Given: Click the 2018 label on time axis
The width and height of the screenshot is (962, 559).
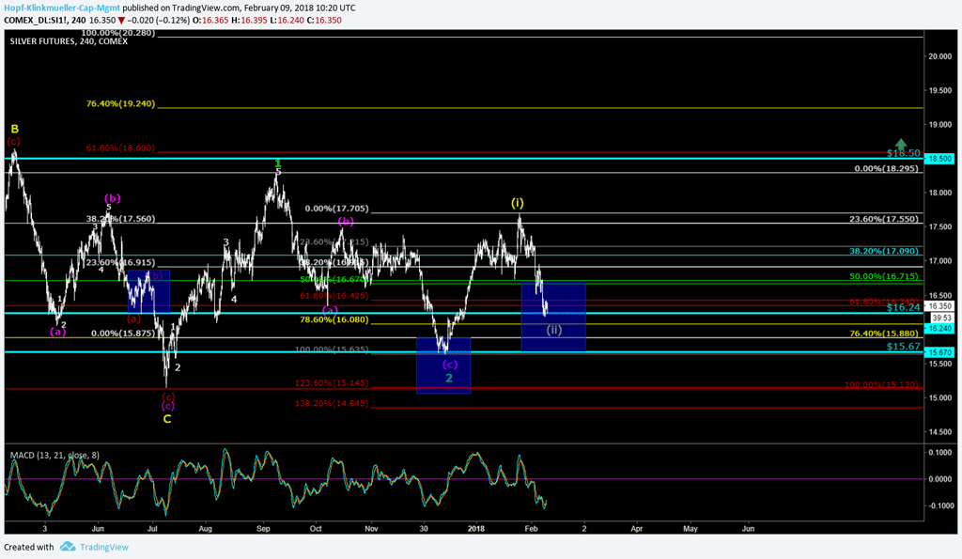Looking at the screenshot, I should [x=477, y=529].
